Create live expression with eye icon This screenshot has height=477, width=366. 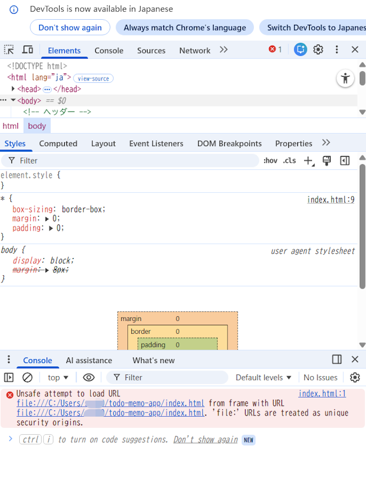pyautogui.click(x=88, y=377)
